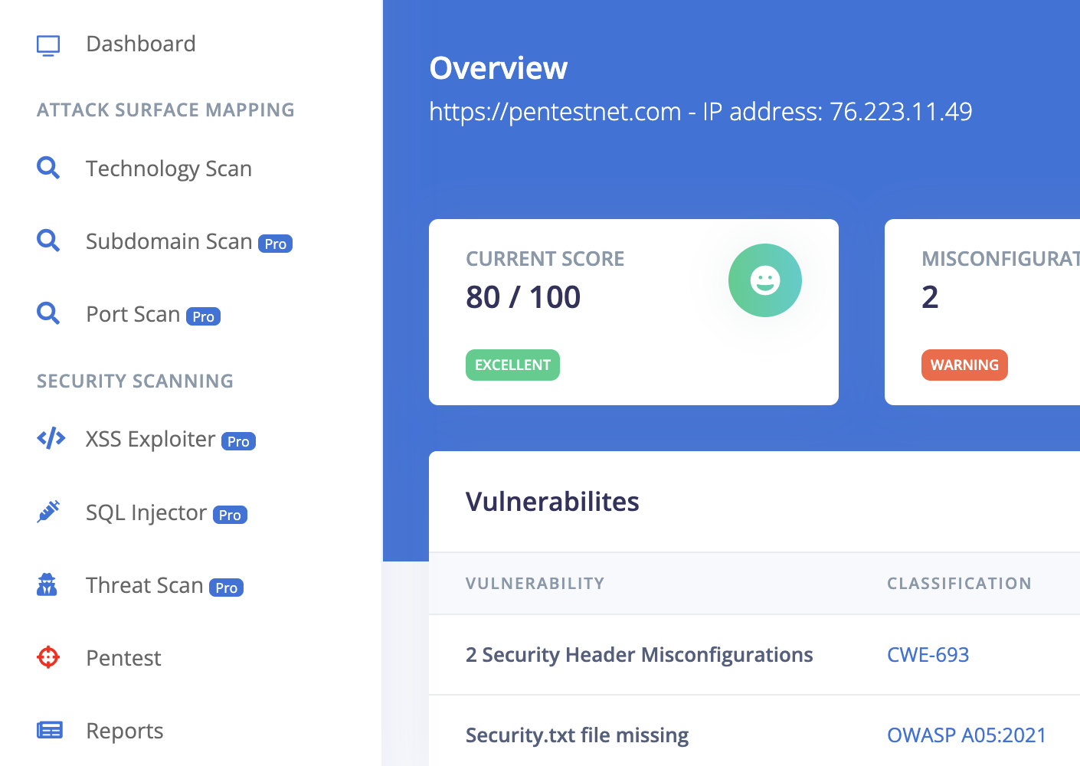Click the Threat Scan spy icon

point(47,584)
